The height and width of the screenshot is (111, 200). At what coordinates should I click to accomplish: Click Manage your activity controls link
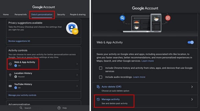click(22, 95)
